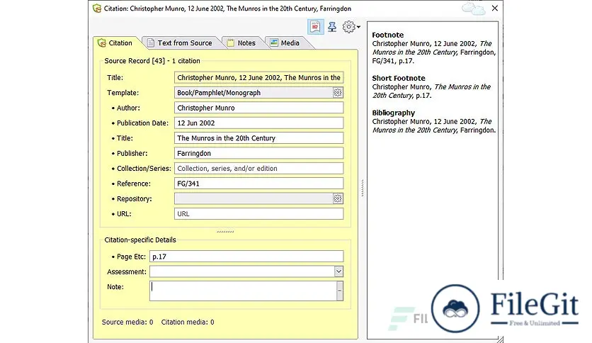Click the window resize grip corner
Viewport: 592px width, 343px height.
tap(500, 339)
